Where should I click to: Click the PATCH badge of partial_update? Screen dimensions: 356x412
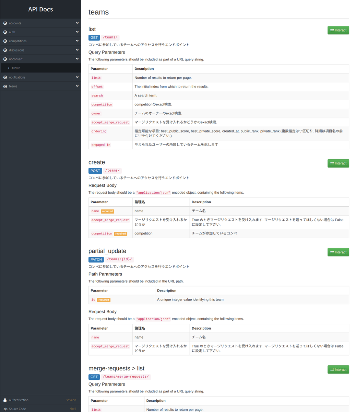coord(96,260)
